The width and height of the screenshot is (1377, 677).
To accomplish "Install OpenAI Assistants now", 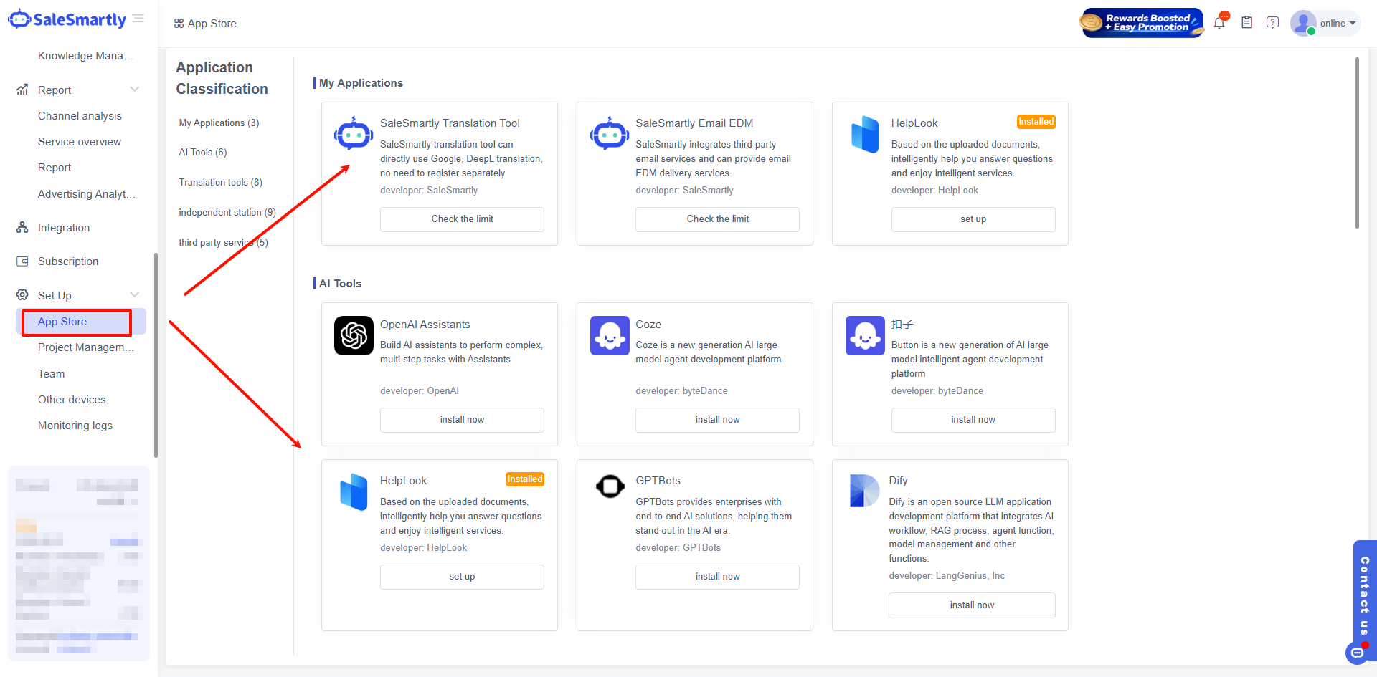I will tap(462, 420).
